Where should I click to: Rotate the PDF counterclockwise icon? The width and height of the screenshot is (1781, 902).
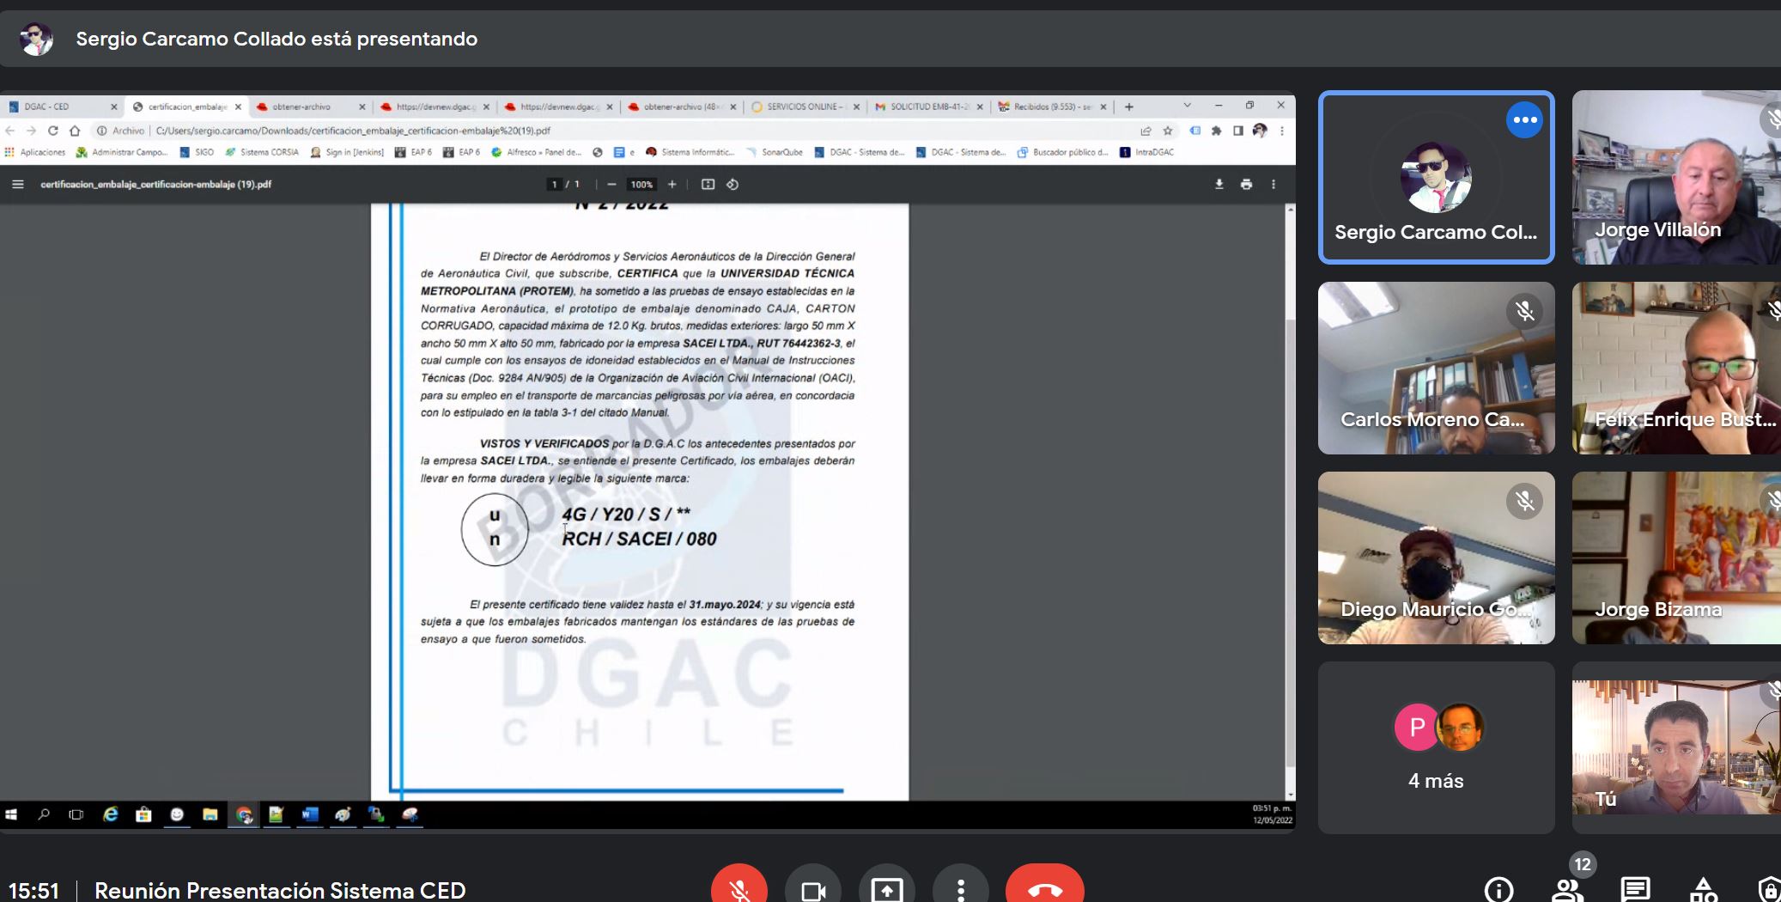(x=732, y=184)
